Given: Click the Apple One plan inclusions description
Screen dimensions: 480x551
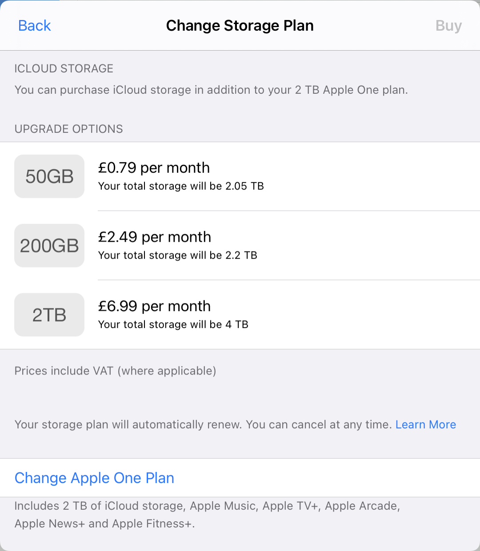Looking at the screenshot, I should (207, 515).
